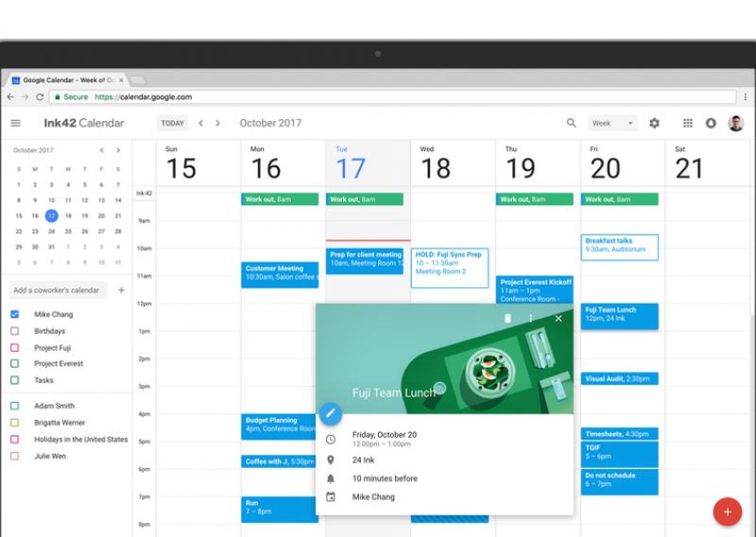This screenshot has height=537, width=756.
Task: Click the Sun 15 day header
Action: click(180, 163)
